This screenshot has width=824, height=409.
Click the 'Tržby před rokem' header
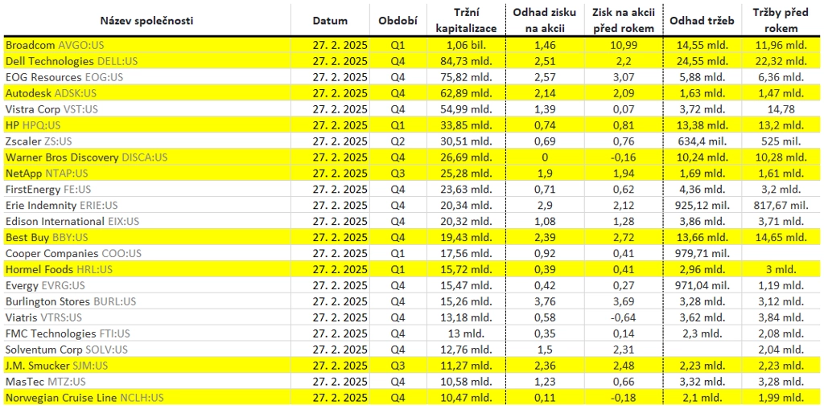tap(779, 20)
